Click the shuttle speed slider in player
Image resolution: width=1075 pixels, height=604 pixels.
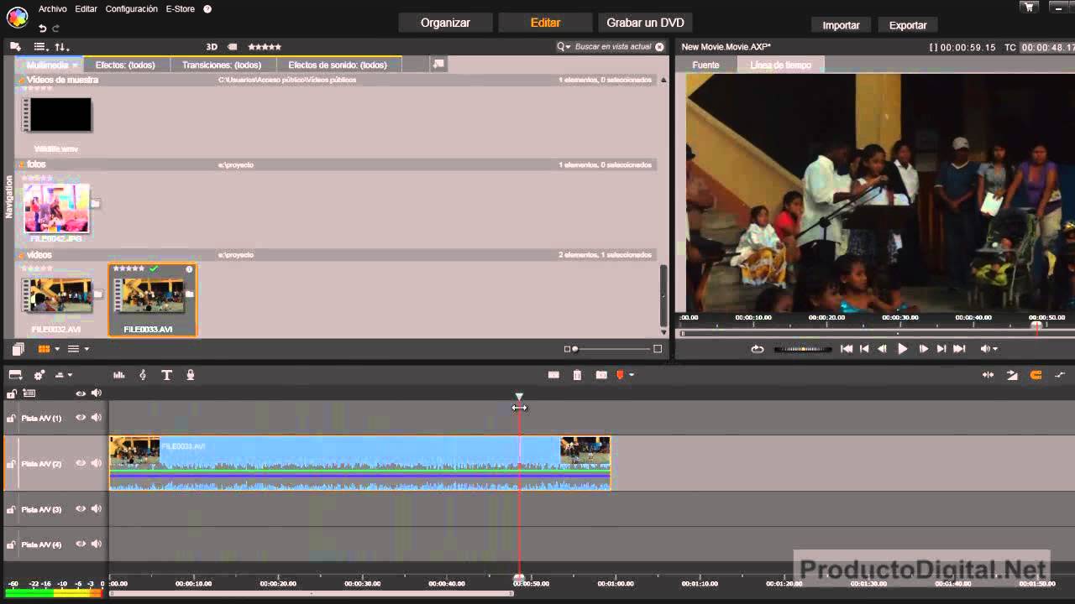802,349
